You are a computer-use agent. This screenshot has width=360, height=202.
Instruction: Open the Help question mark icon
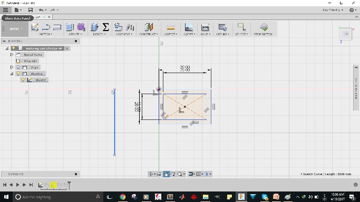(x=352, y=10)
